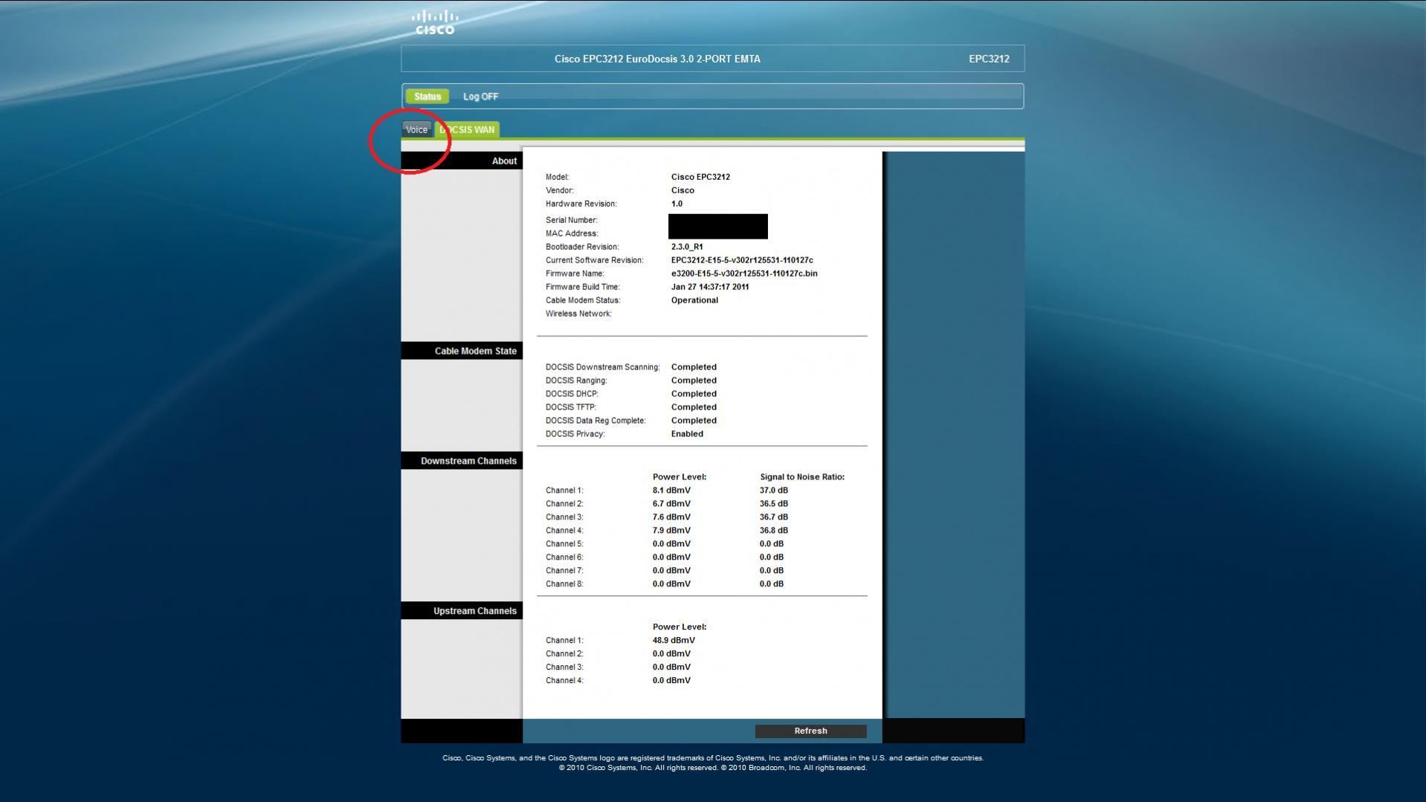Click downstream Channel 6 power '0.0 dBmV'
1426x802 pixels.
(671, 557)
